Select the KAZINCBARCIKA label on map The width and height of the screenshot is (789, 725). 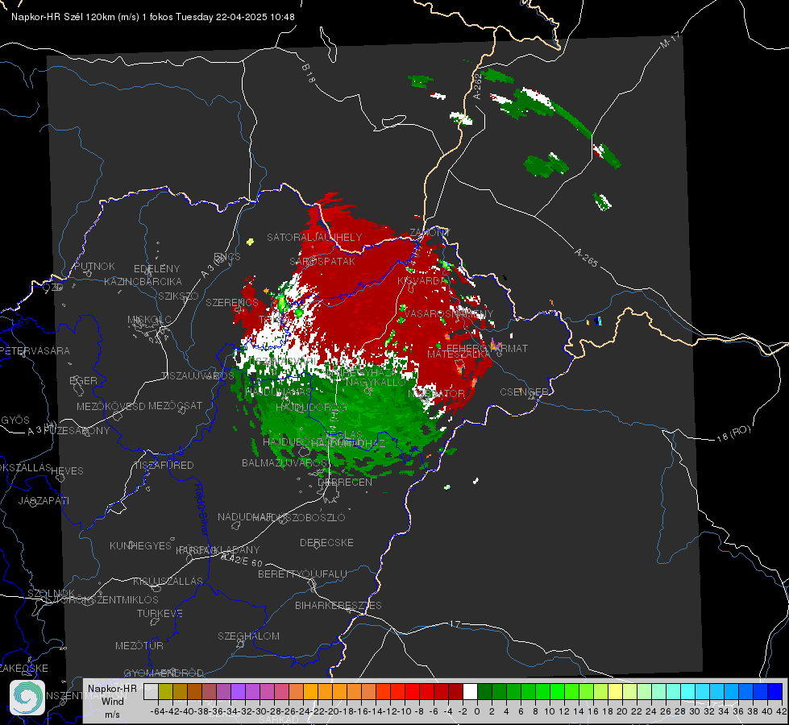[143, 282]
